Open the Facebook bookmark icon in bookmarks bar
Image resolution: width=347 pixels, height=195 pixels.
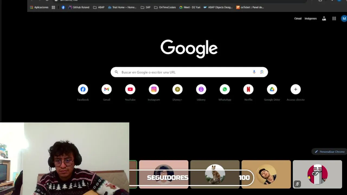click(63, 7)
